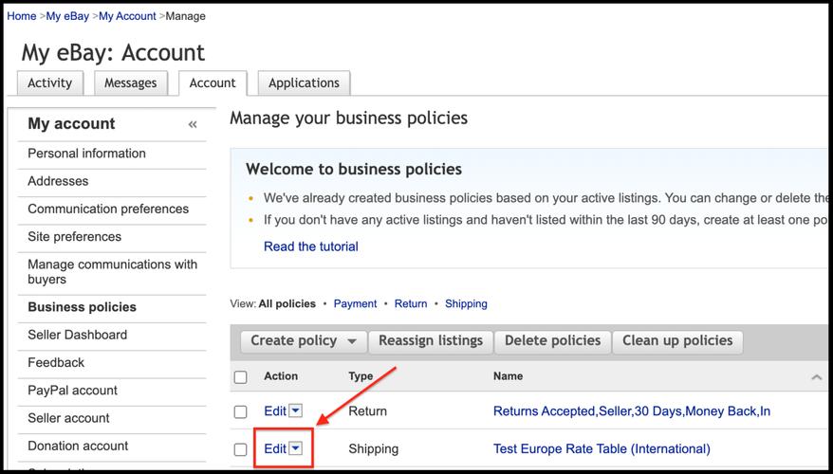Edit the Return policy
The height and width of the screenshot is (474, 833).
pyautogui.click(x=275, y=410)
